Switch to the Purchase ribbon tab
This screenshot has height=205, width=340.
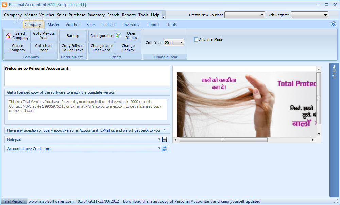(109, 25)
